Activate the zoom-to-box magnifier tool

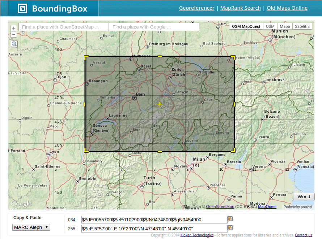pos(14,44)
